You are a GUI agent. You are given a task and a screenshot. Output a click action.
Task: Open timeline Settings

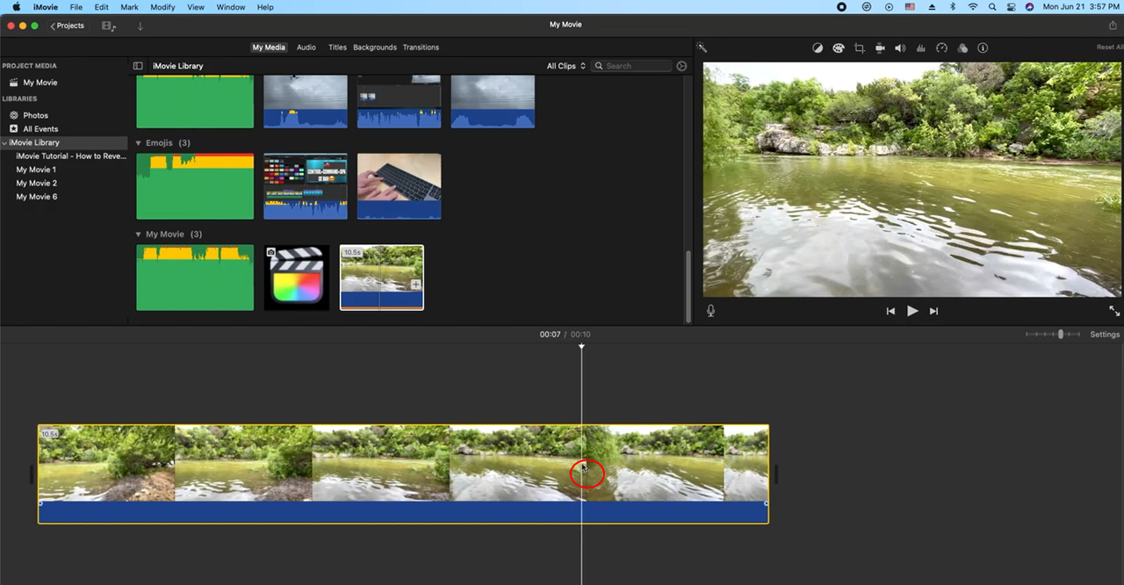coord(1105,335)
